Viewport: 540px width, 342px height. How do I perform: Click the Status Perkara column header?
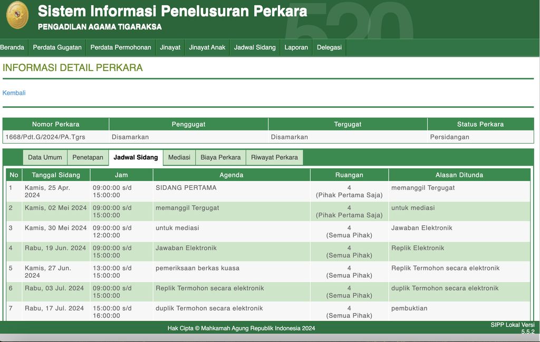(480, 124)
